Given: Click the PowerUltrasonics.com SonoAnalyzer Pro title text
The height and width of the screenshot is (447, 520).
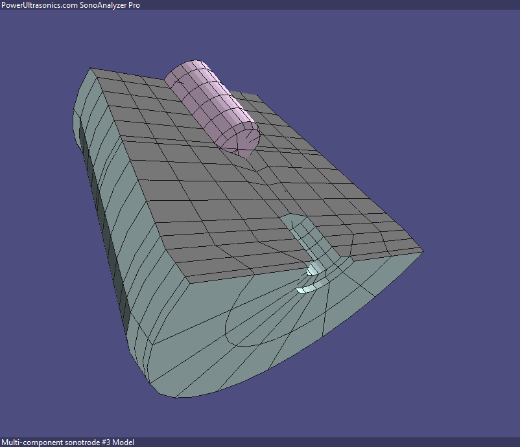Looking at the screenshot, I should point(71,5).
